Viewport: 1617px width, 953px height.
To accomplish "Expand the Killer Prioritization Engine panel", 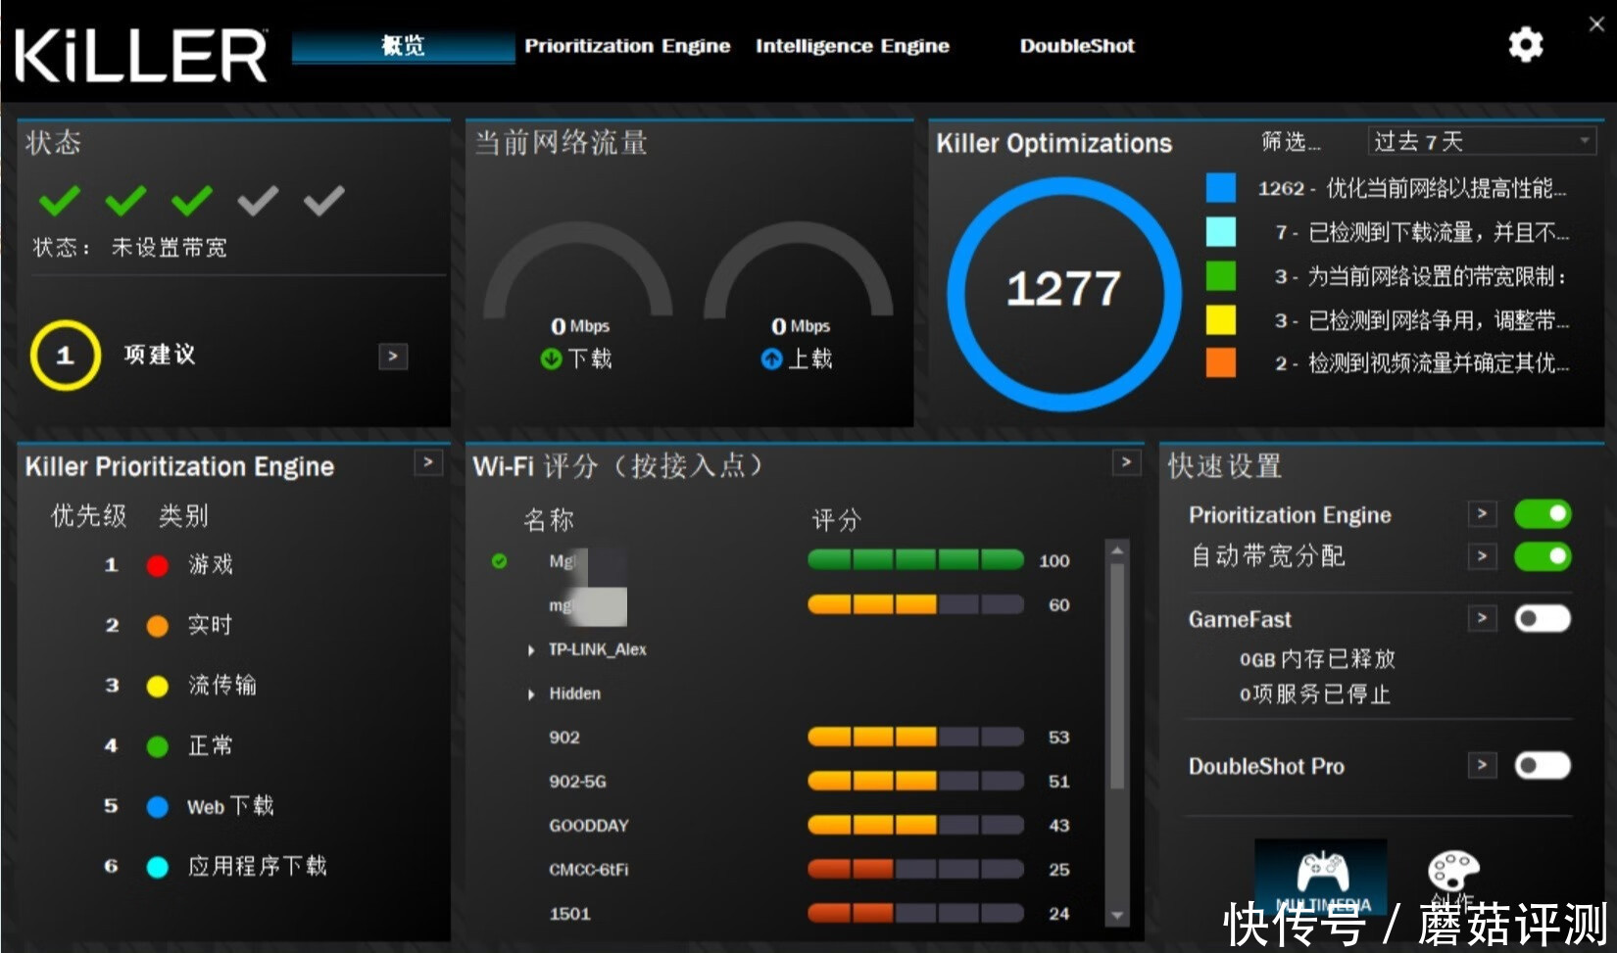I will [428, 462].
